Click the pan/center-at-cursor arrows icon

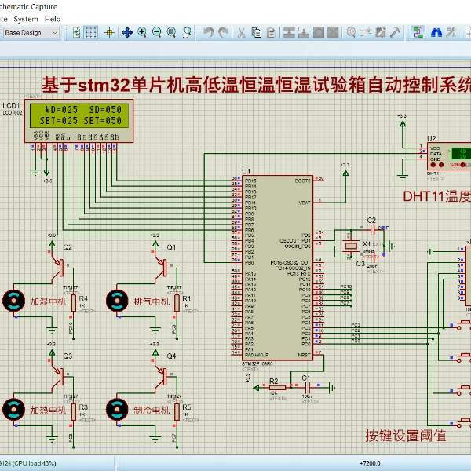tap(127, 32)
